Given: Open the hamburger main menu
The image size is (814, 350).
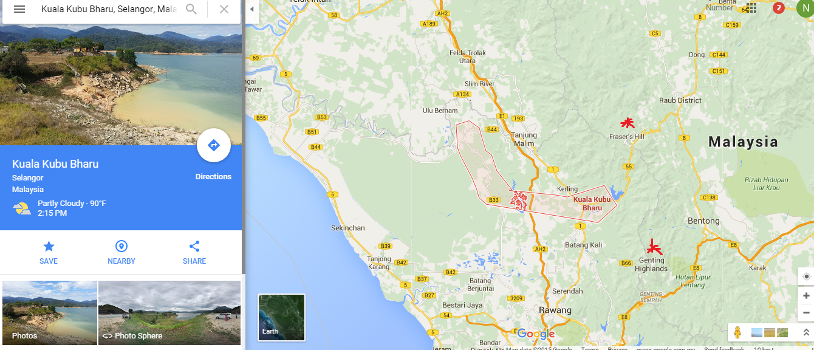Looking at the screenshot, I should click(x=19, y=9).
